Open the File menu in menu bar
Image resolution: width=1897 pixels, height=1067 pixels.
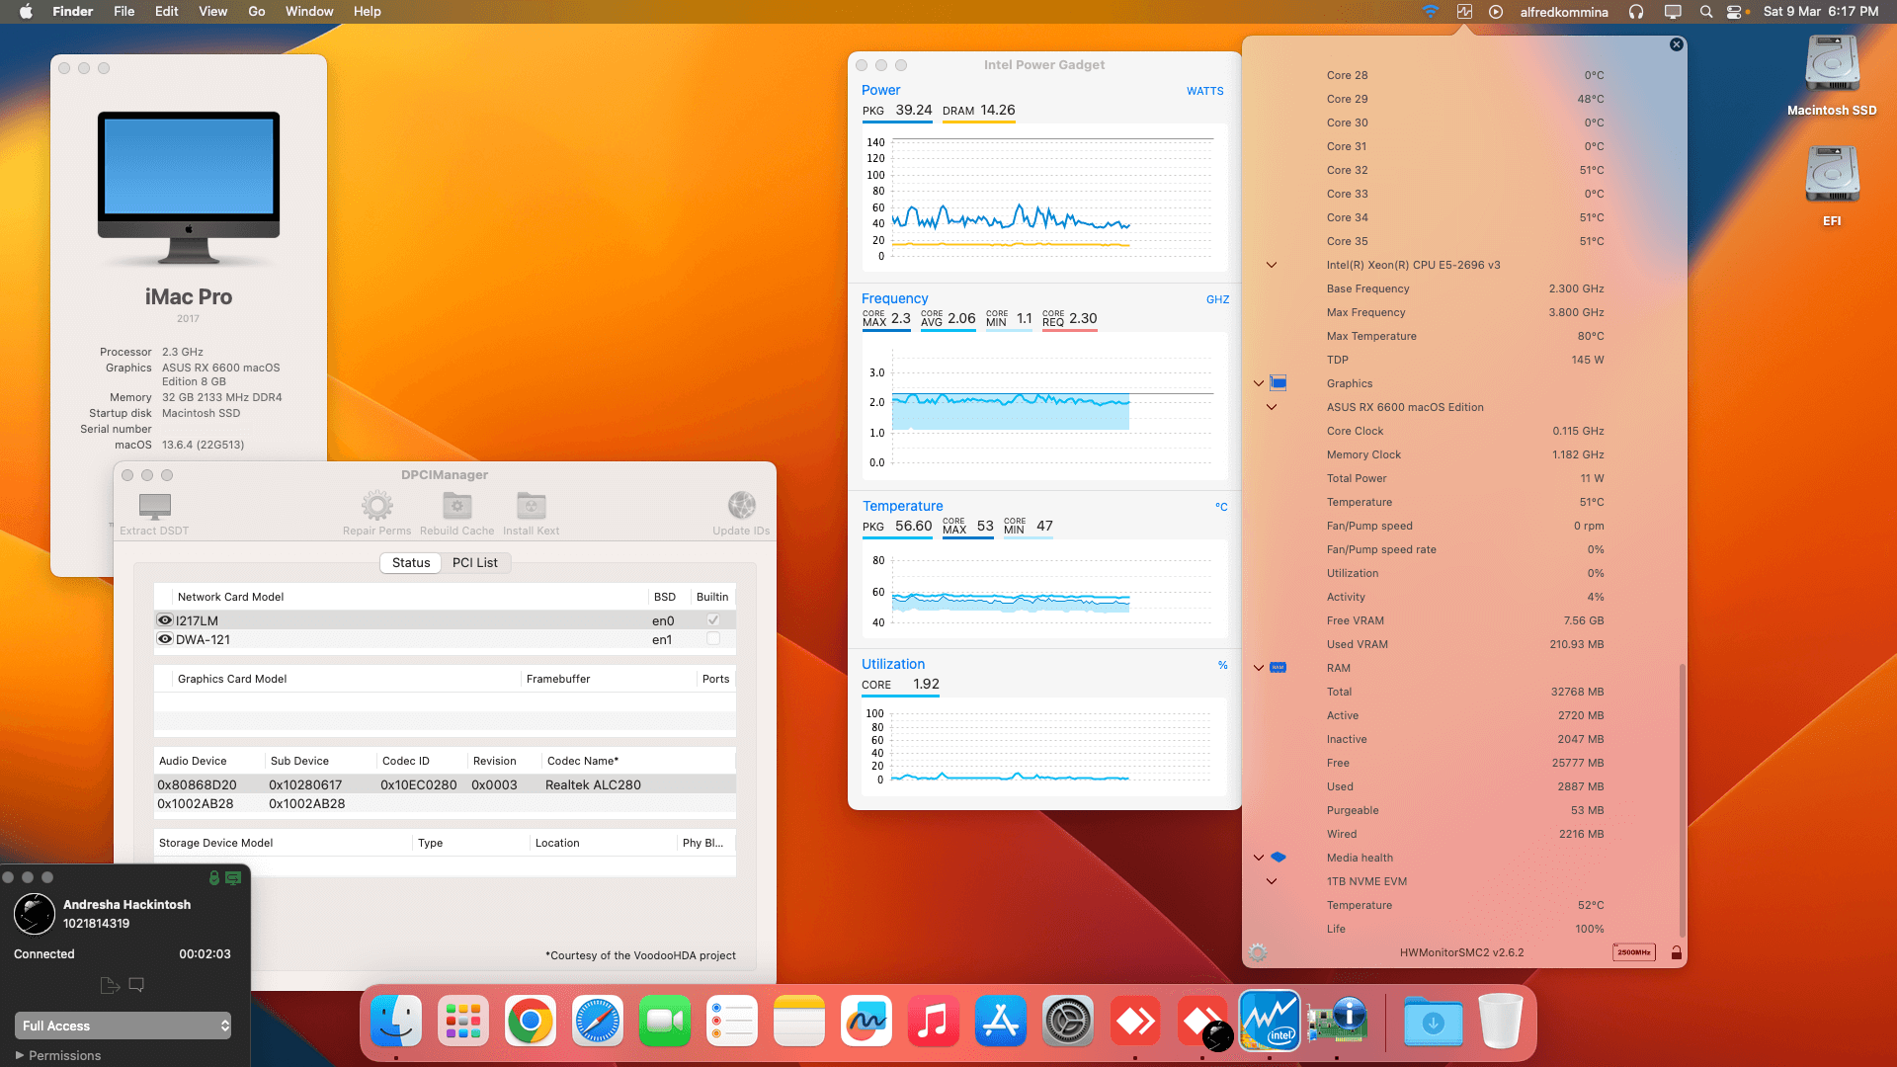tap(124, 12)
